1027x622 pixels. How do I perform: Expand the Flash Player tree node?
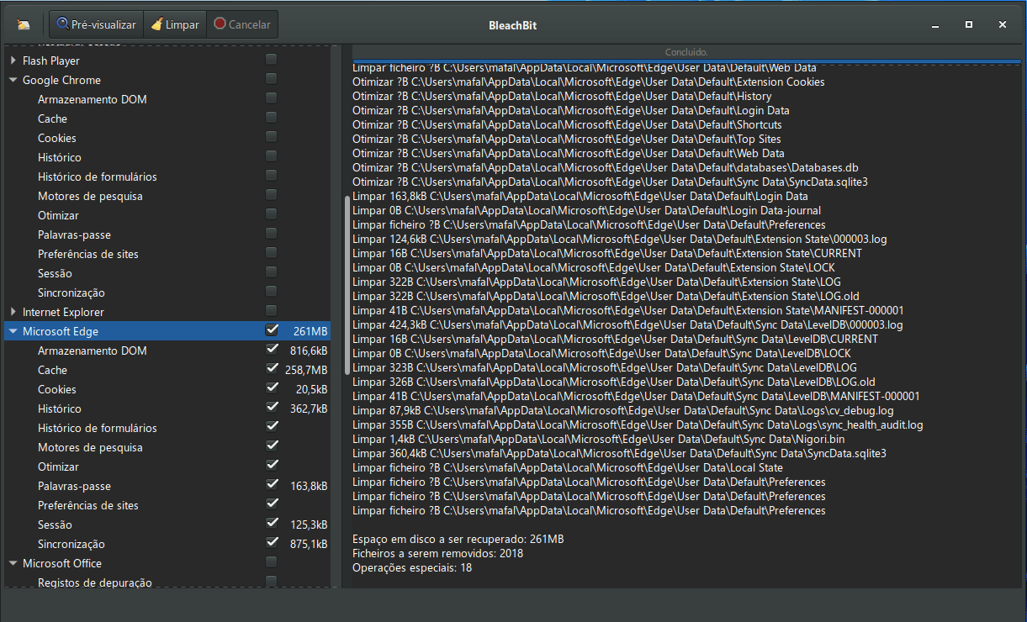tap(13, 61)
